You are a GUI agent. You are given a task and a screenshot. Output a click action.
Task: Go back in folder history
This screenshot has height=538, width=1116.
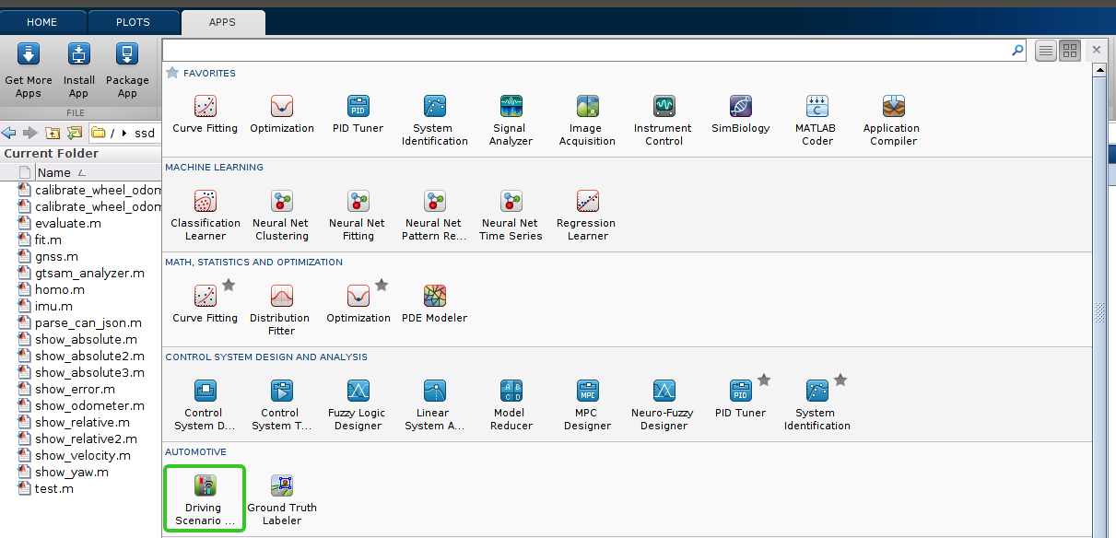click(9, 133)
